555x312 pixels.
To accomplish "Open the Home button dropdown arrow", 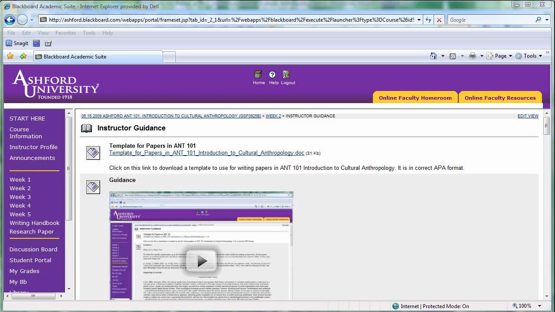I will pos(443,56).
